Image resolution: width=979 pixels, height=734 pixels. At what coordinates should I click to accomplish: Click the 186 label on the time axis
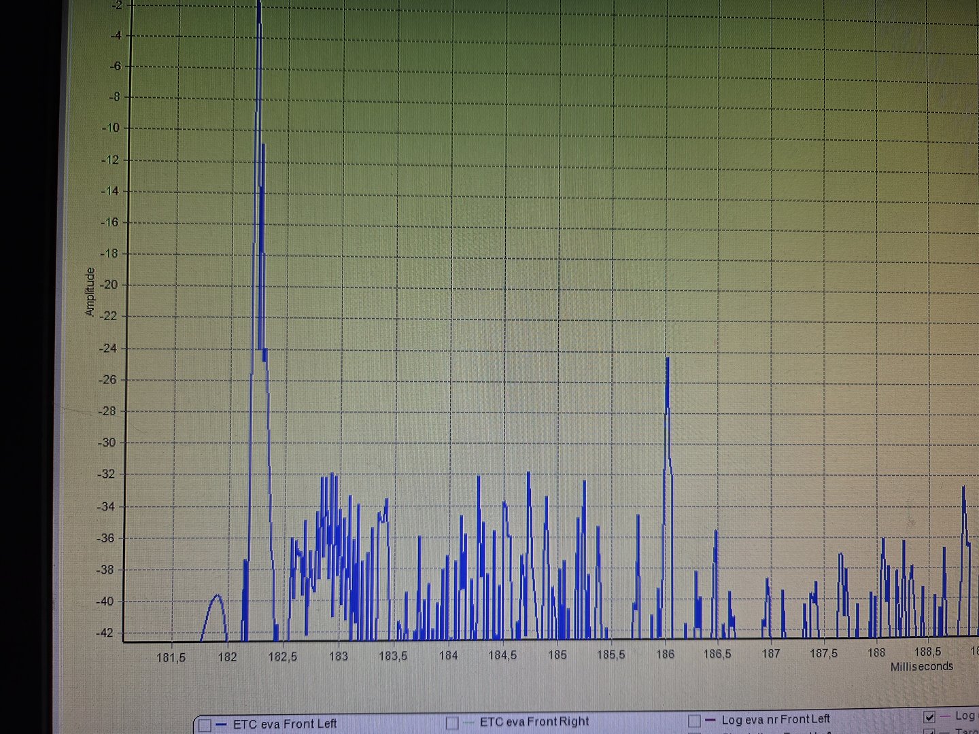pyautogui.click(x=665, y=654)
